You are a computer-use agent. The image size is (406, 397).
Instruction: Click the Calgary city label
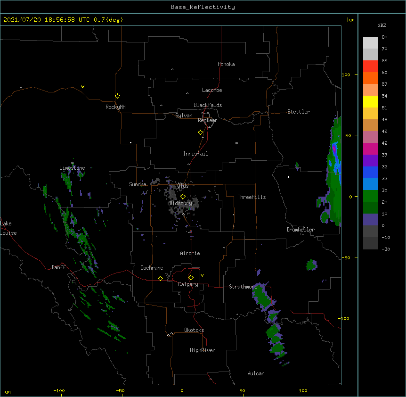coord(188,284)
